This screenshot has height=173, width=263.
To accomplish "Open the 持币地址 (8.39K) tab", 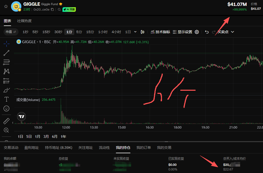I will [x=59, y=148].
